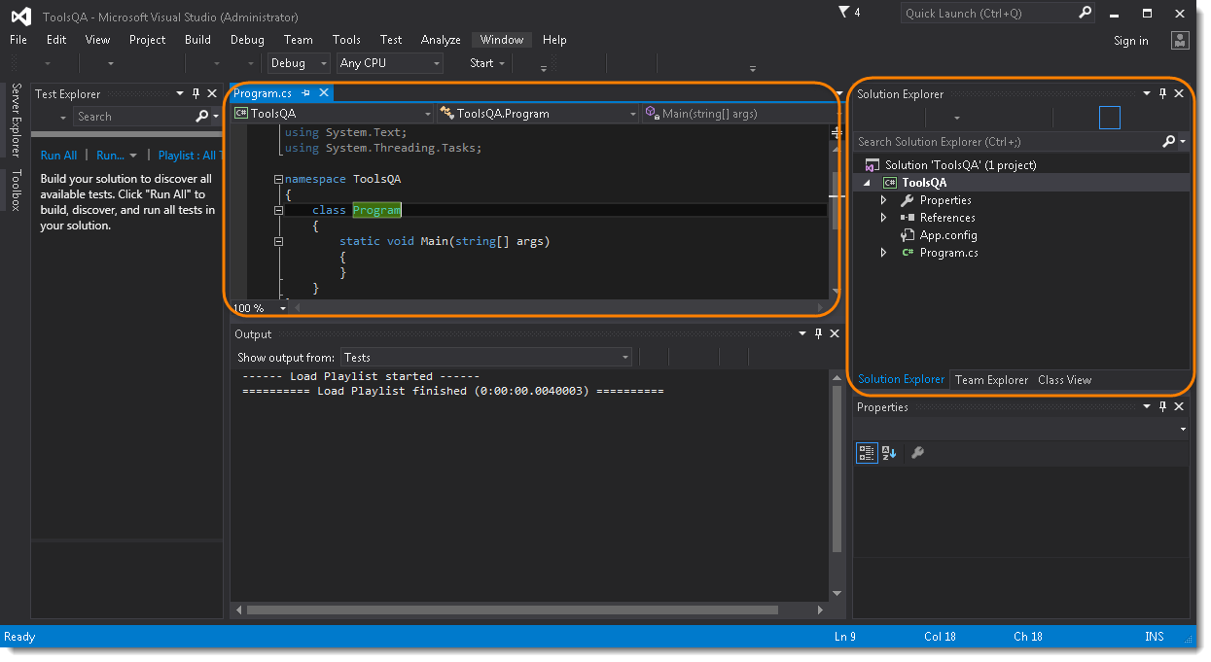Click Run All in Test Explorer
This screenshot has height=662, width=1211.
coord(58,156)
